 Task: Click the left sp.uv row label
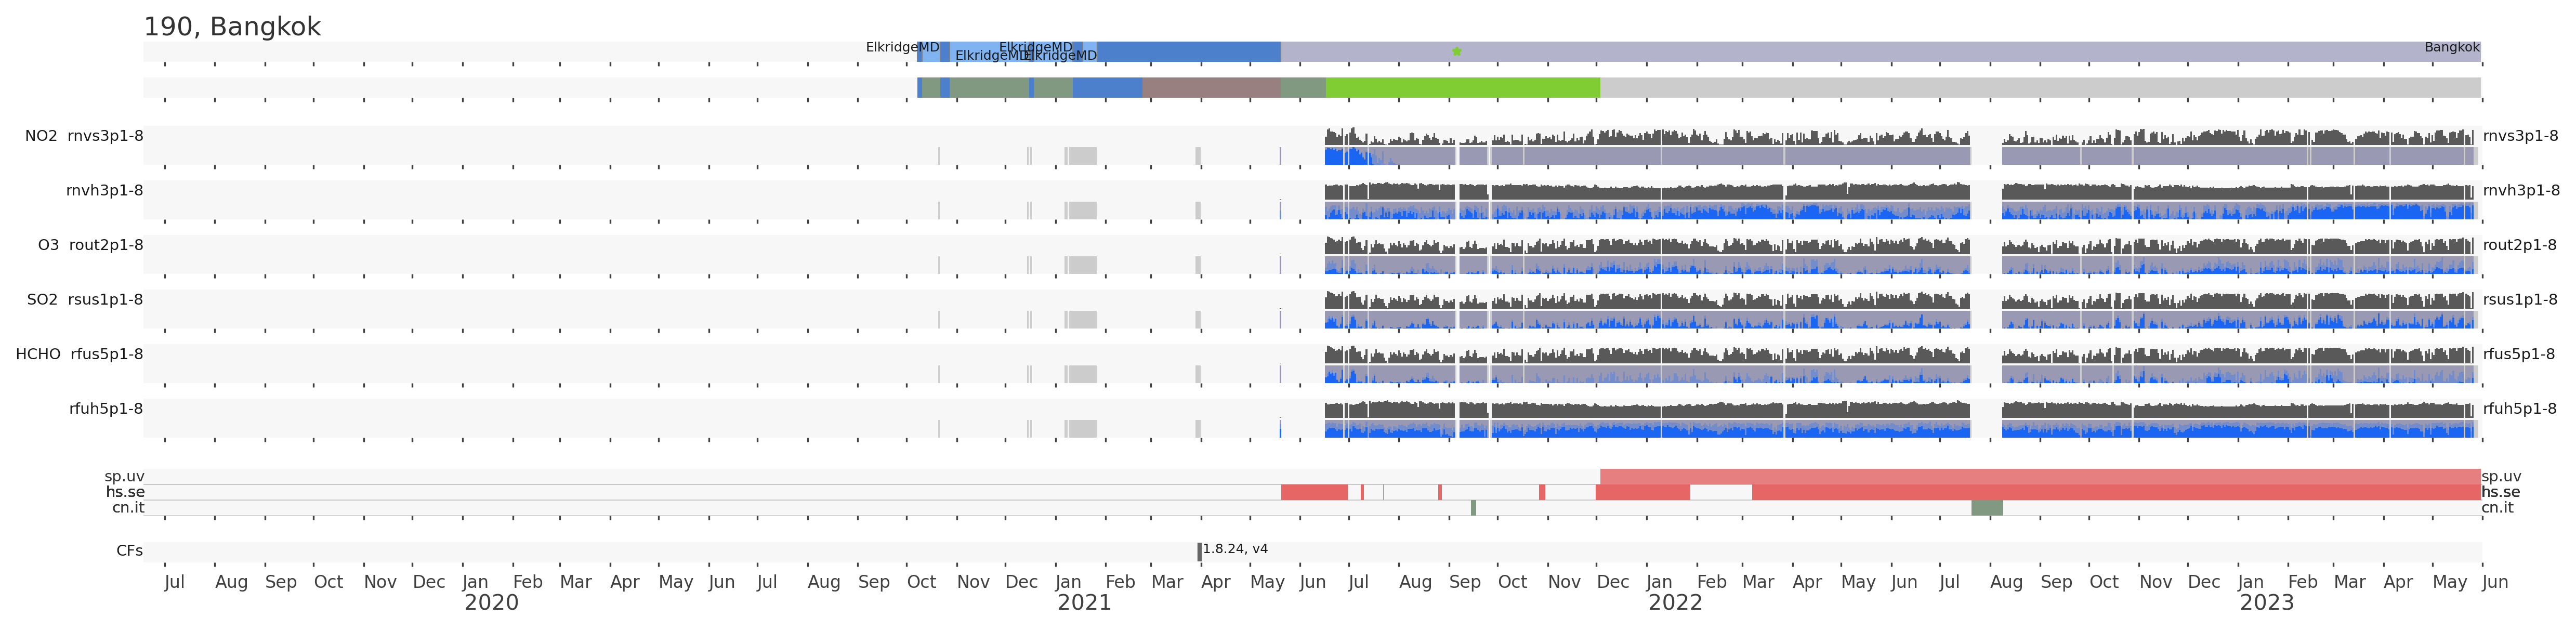124,477
